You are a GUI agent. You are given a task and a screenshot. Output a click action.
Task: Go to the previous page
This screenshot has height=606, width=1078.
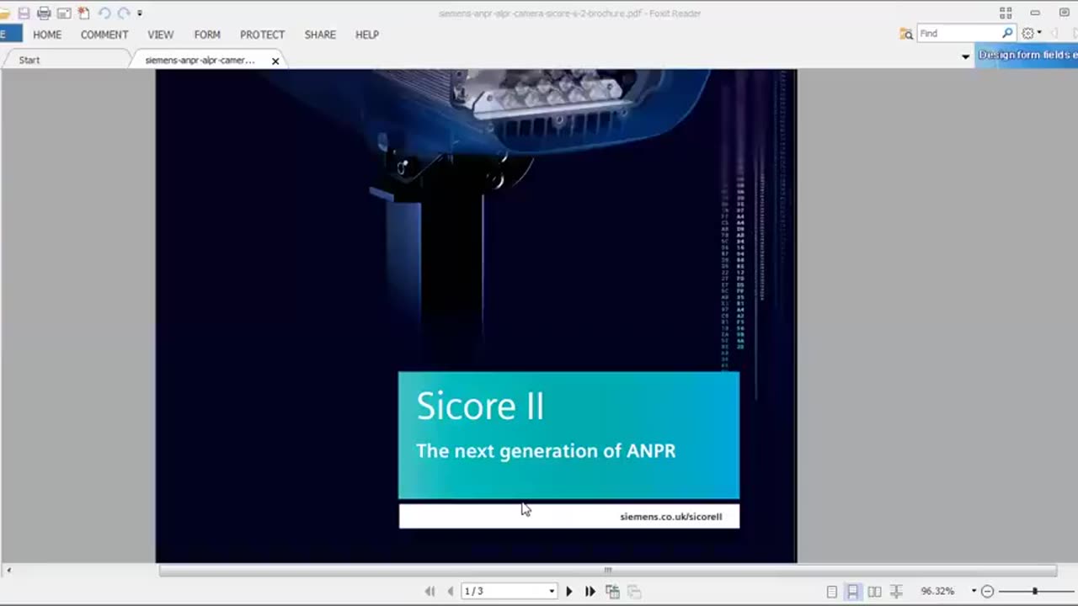click(x=451, y=592)
